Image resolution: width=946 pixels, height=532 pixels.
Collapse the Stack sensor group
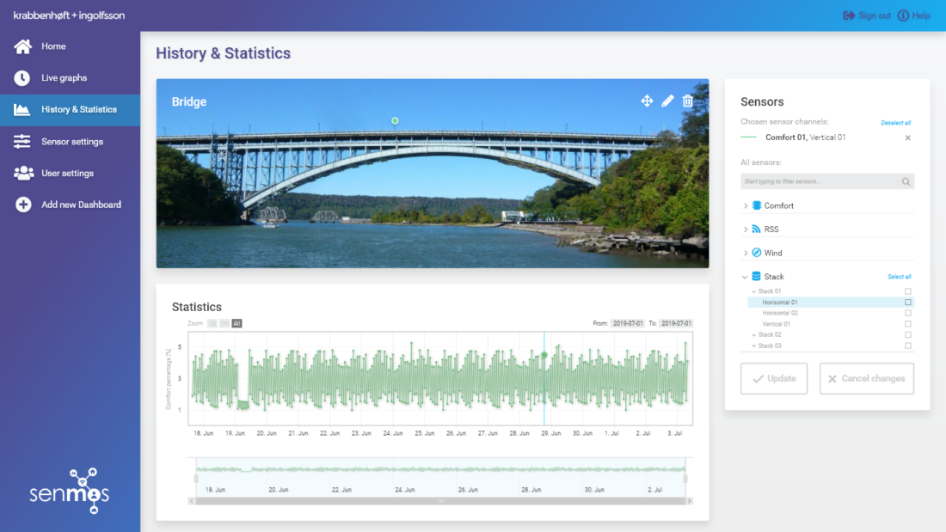[x=746, y=277]
